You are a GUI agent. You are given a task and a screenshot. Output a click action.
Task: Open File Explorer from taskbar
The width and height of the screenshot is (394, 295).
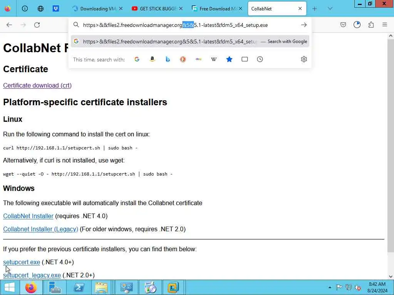[x=101, y=287]
